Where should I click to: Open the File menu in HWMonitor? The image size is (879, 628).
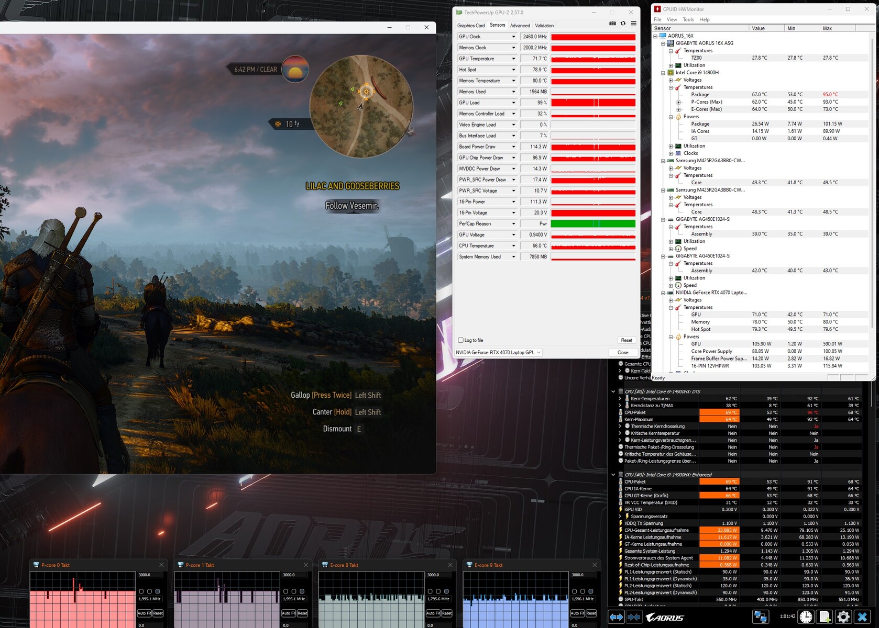tap(657, 20)
